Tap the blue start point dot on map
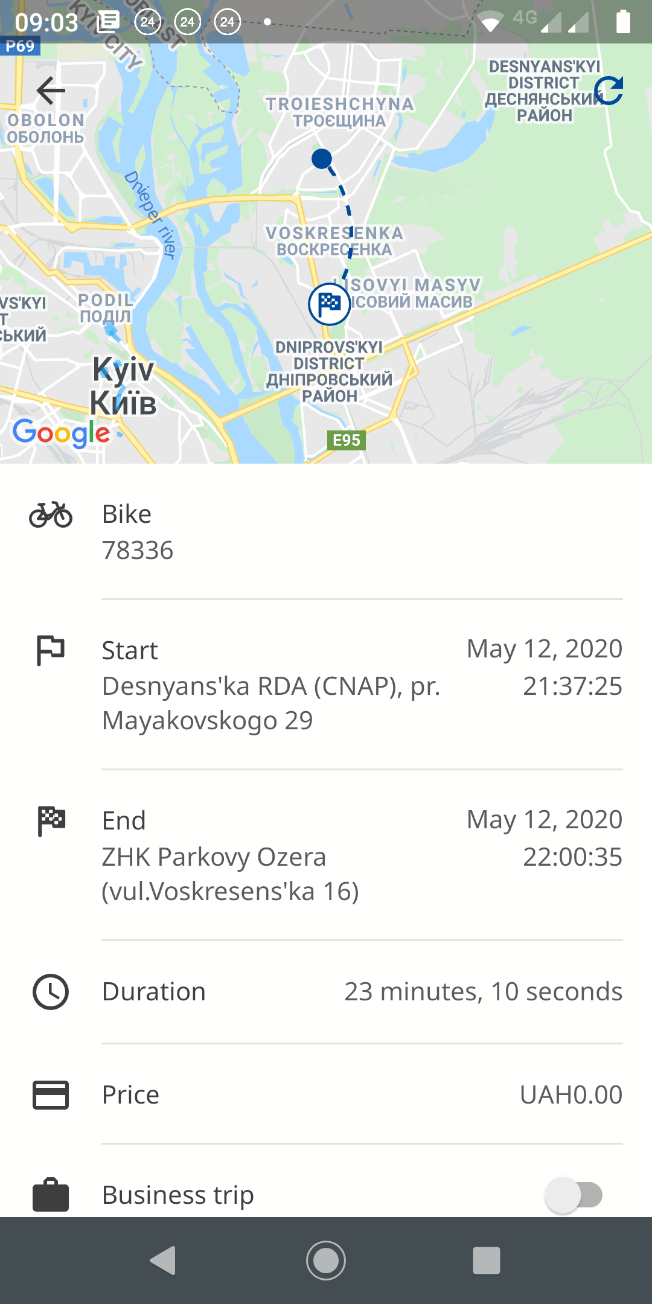 click(x=322, y=159)
